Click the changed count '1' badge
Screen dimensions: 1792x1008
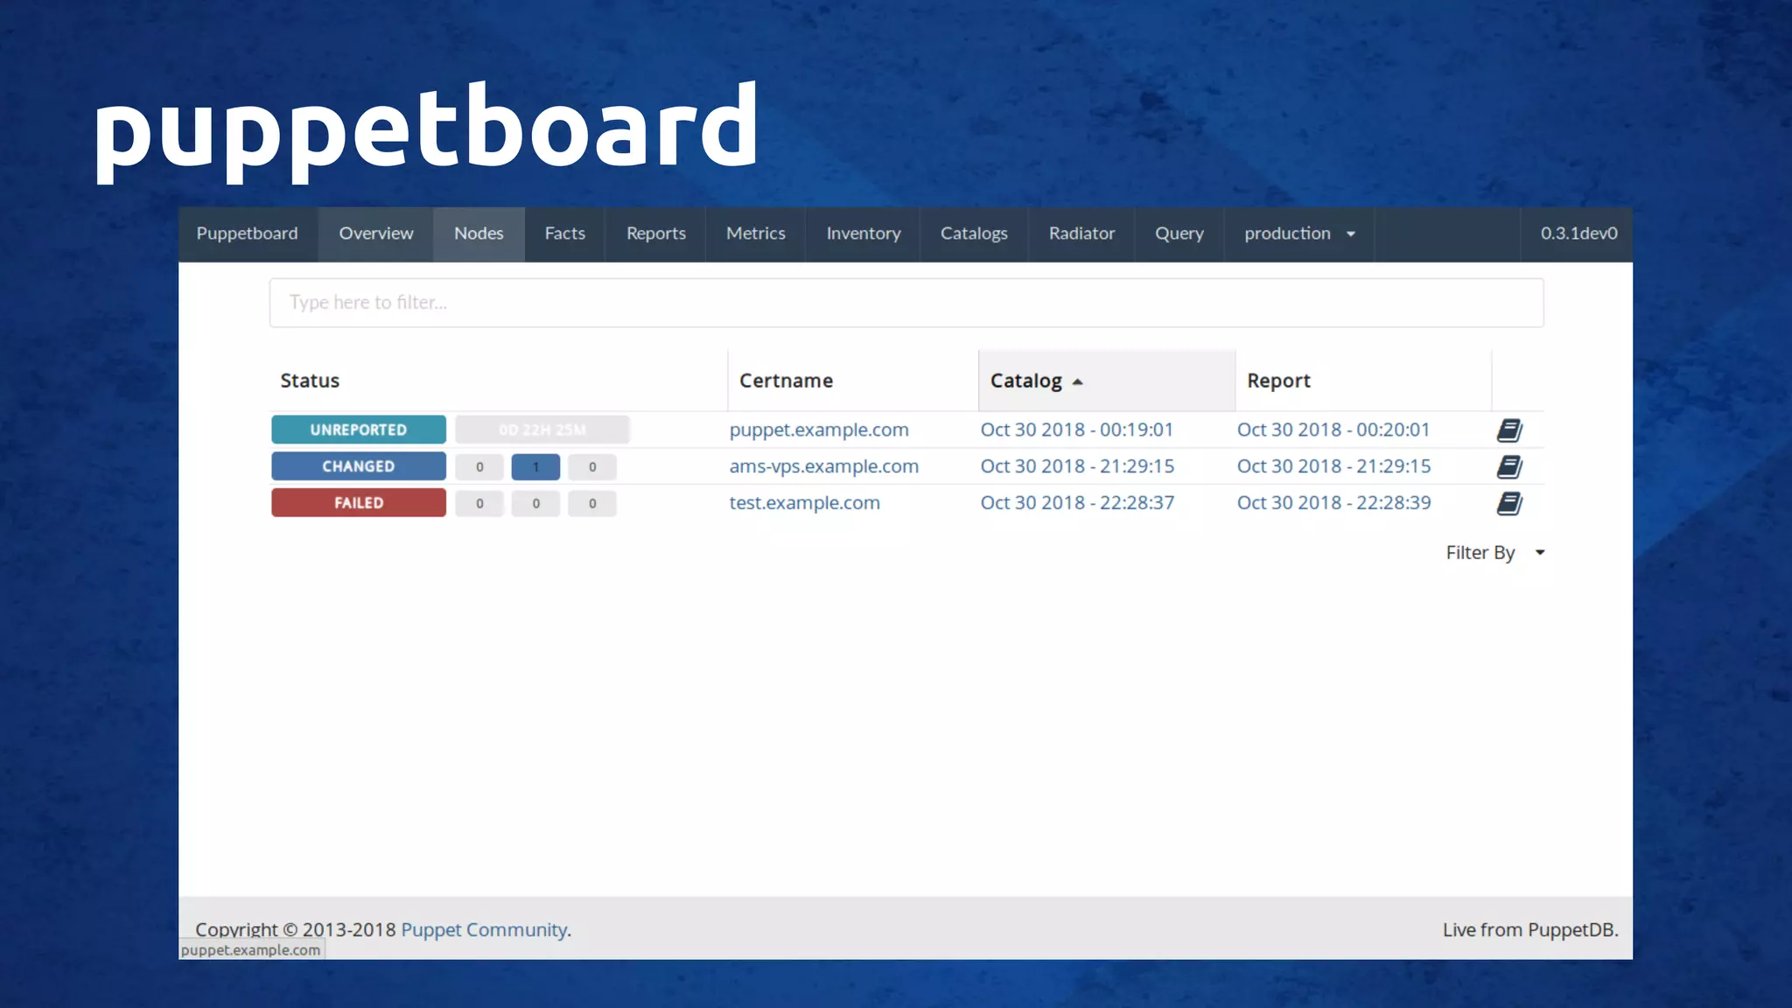(x=535, y=467)
